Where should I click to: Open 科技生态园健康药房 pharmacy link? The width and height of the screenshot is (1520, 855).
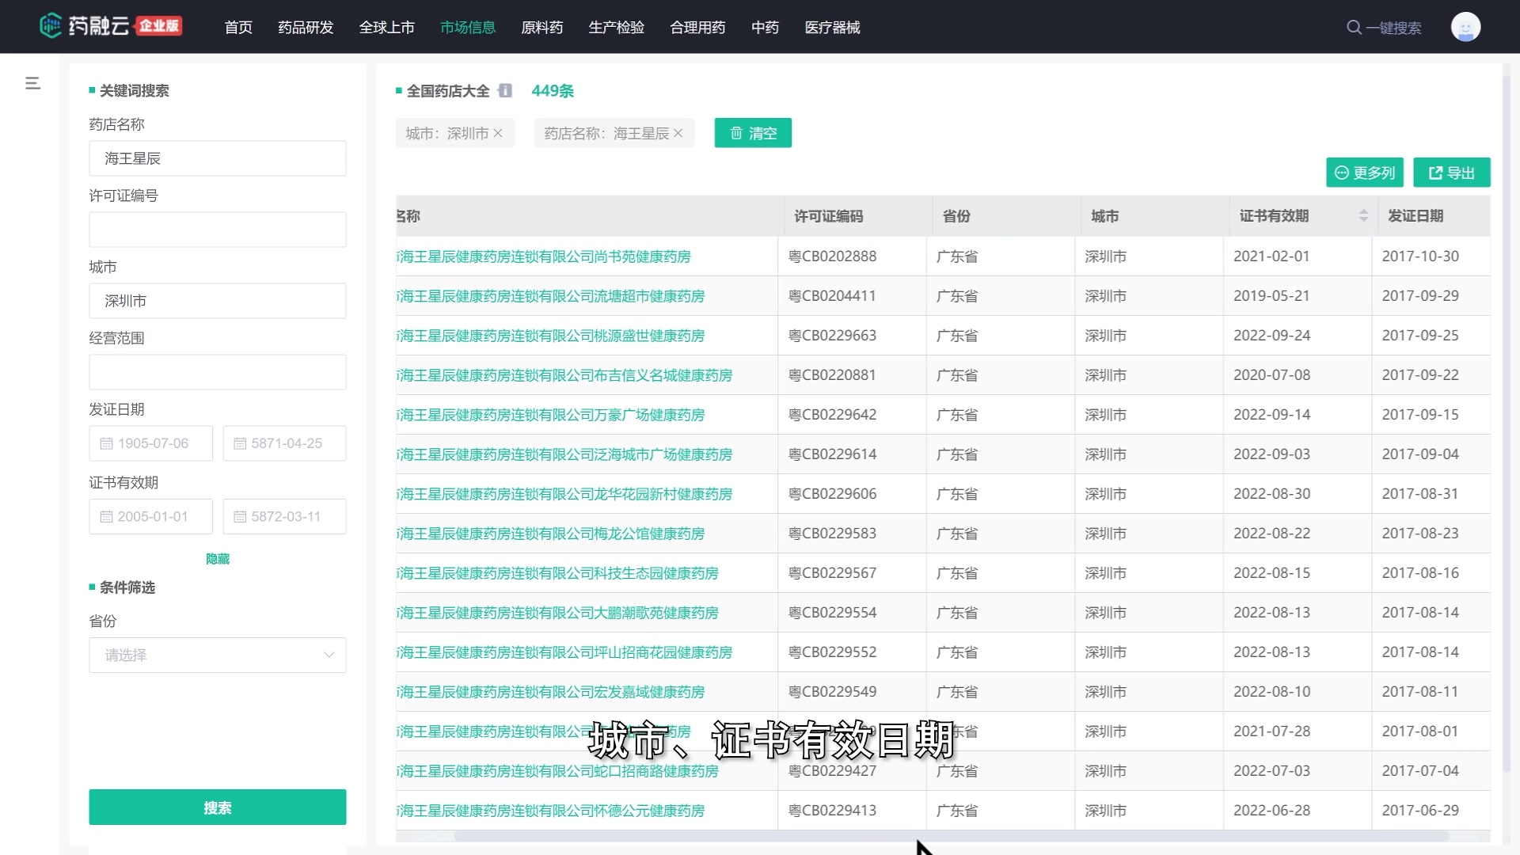click(557, 573)
